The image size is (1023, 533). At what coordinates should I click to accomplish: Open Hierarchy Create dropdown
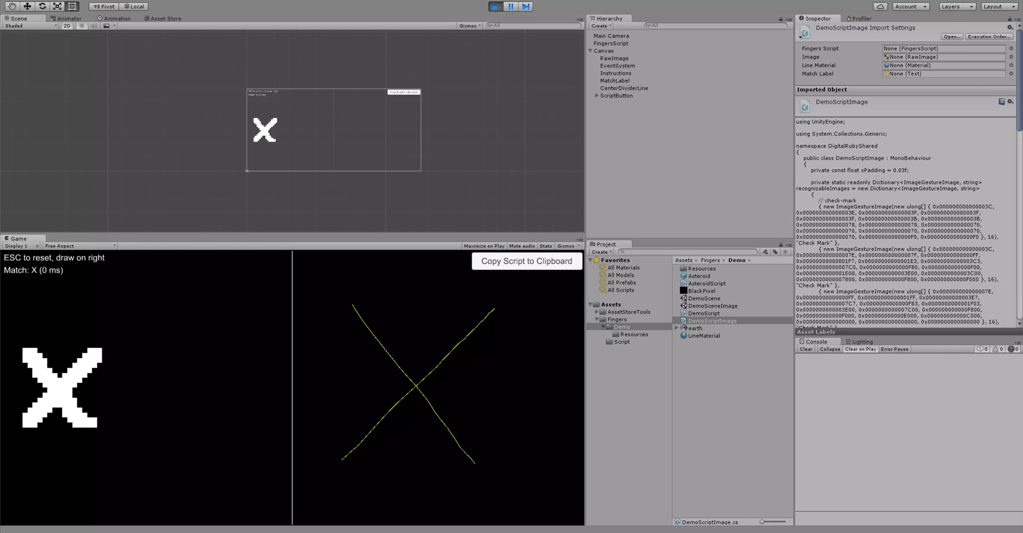601,25
